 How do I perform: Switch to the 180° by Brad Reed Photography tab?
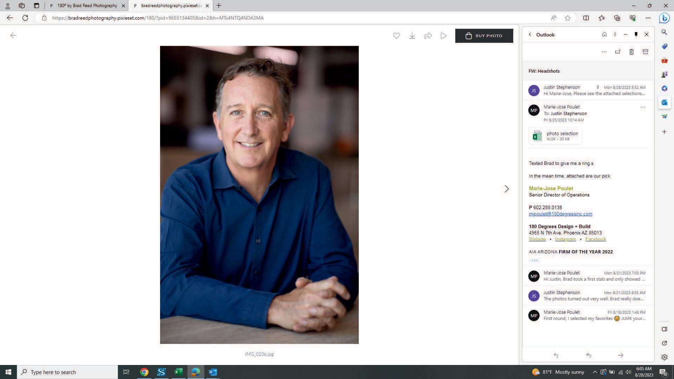87,6
